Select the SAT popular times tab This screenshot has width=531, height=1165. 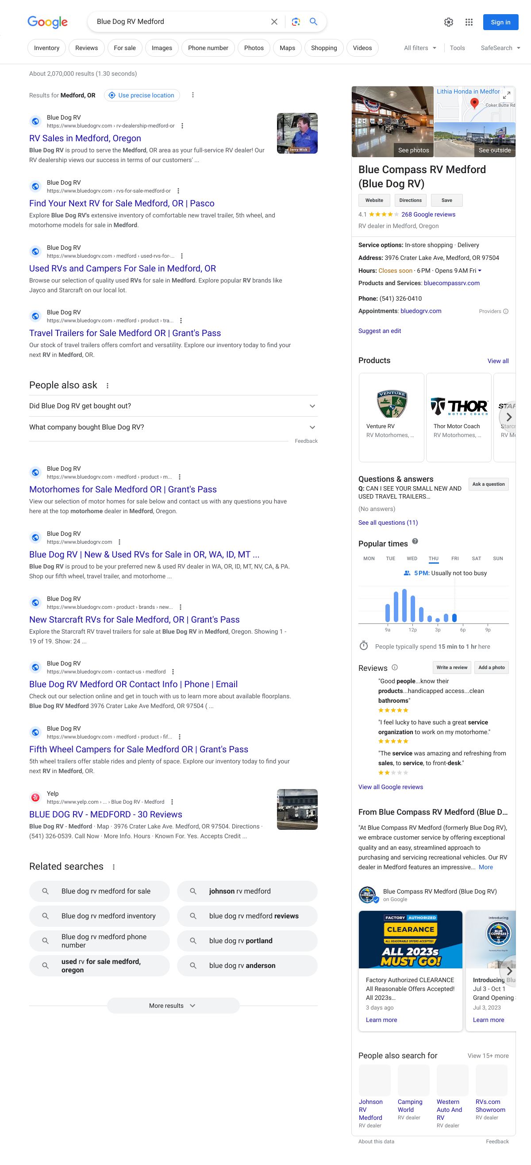pos(476,558)
